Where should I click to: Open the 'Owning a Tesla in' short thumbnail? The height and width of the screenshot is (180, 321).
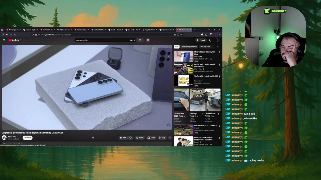click(x=197, y=100)
